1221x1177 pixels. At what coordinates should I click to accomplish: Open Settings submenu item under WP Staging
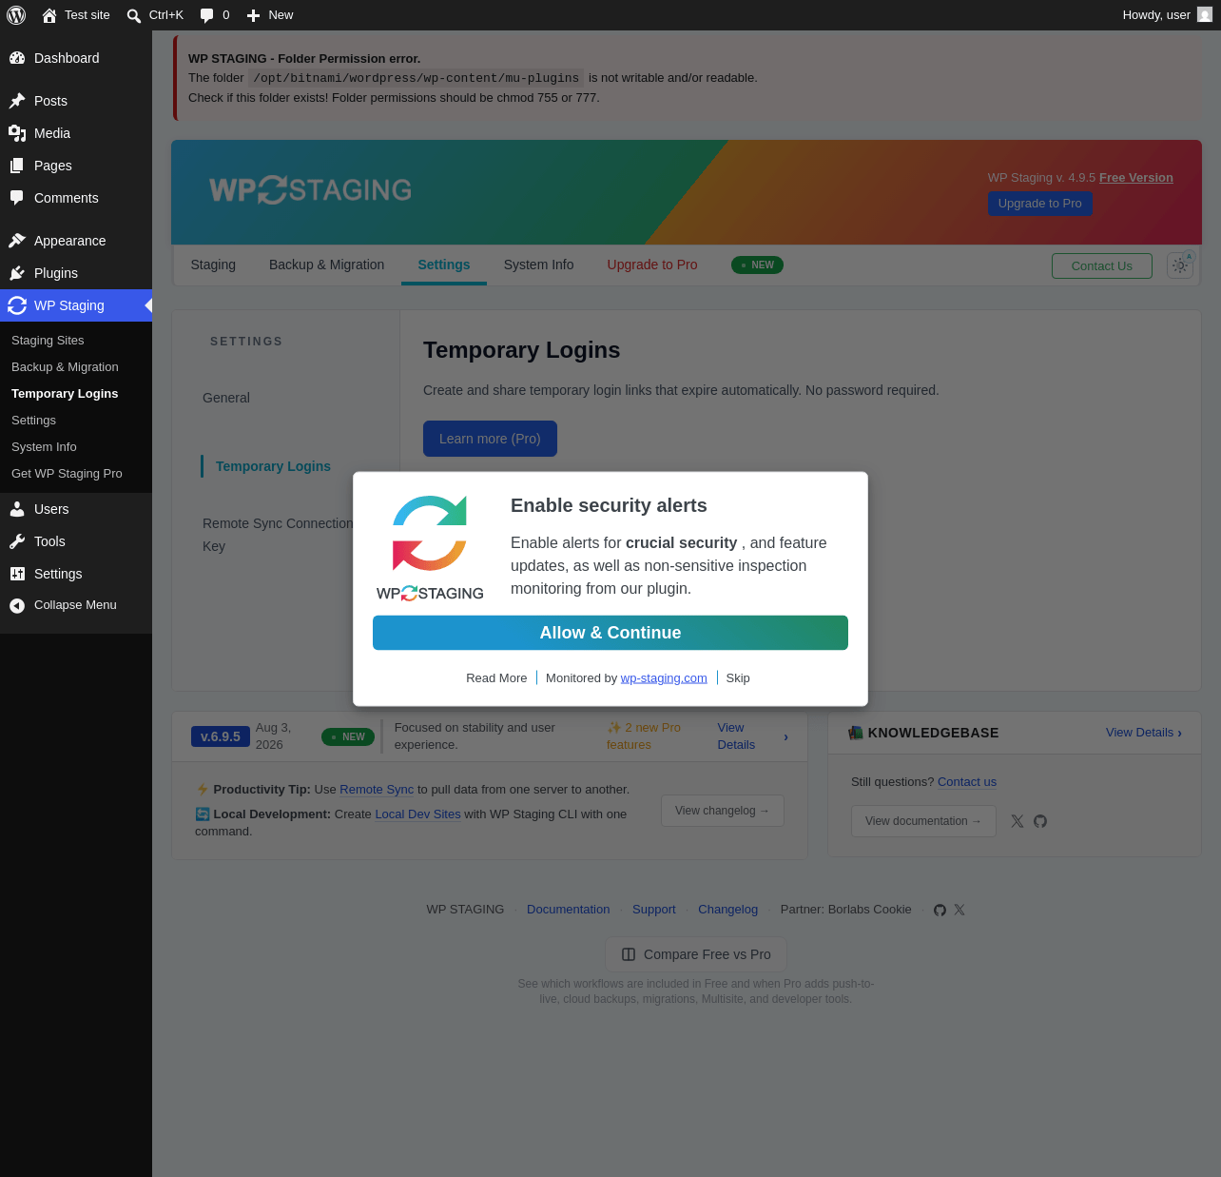click(33, 421)
